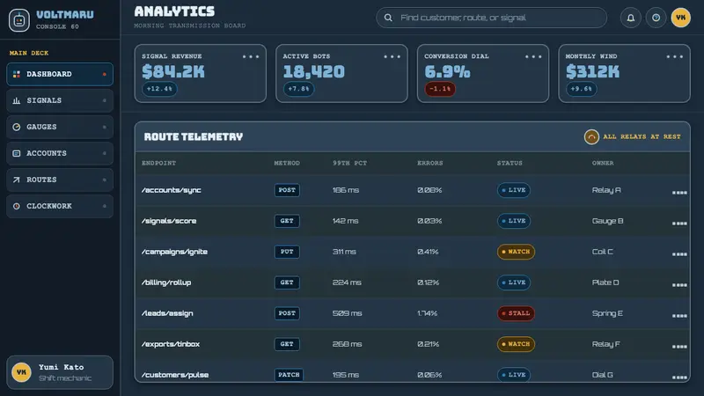Click the search magnifier icon
The image size is (704, 396).
coord(388,18)
